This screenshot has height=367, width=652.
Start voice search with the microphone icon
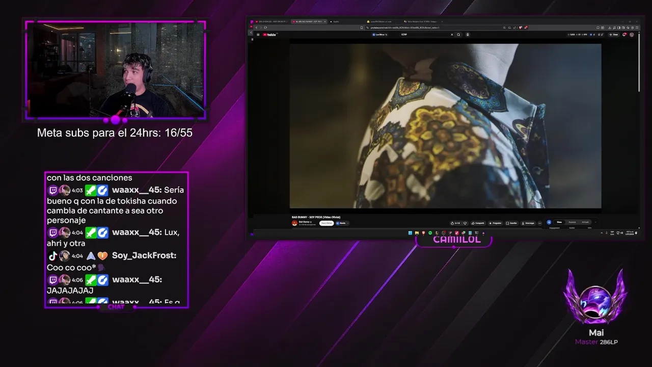(468, 35)
